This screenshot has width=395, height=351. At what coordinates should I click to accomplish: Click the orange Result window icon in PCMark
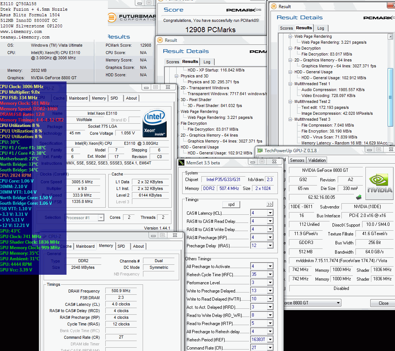pos(160,40)
